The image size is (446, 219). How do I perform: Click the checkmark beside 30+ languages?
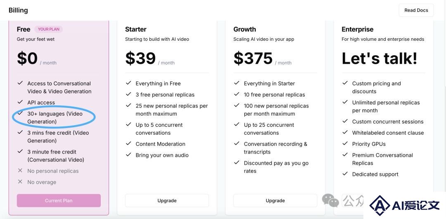pos(20,113)
